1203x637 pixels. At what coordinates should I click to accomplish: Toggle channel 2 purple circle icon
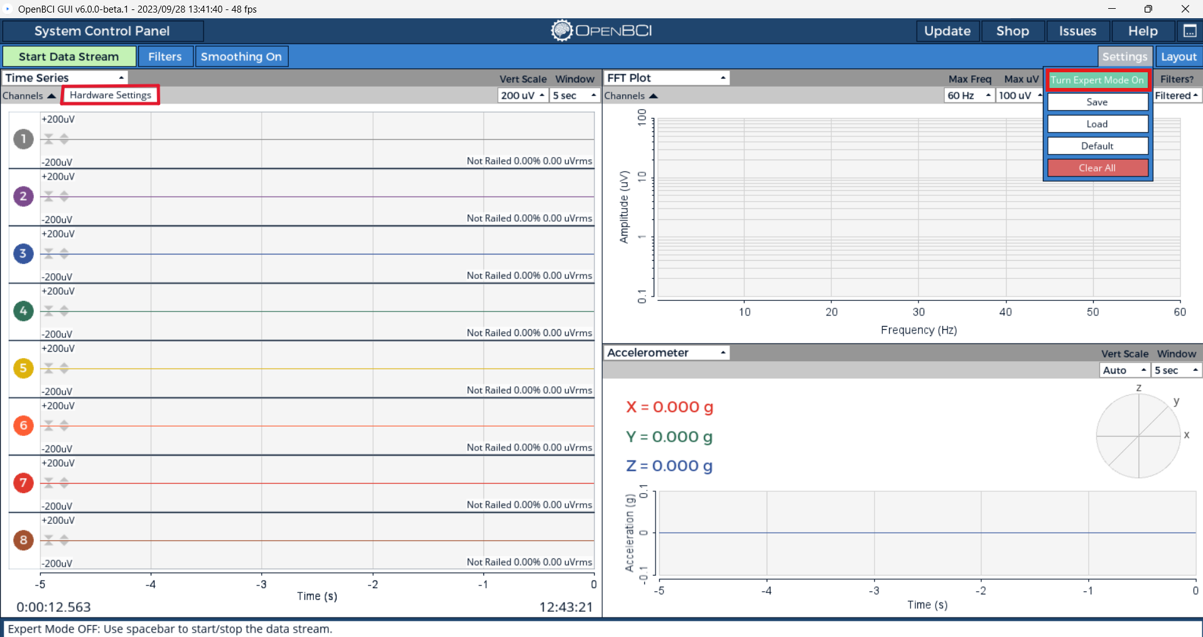click(x=23, y=196)
